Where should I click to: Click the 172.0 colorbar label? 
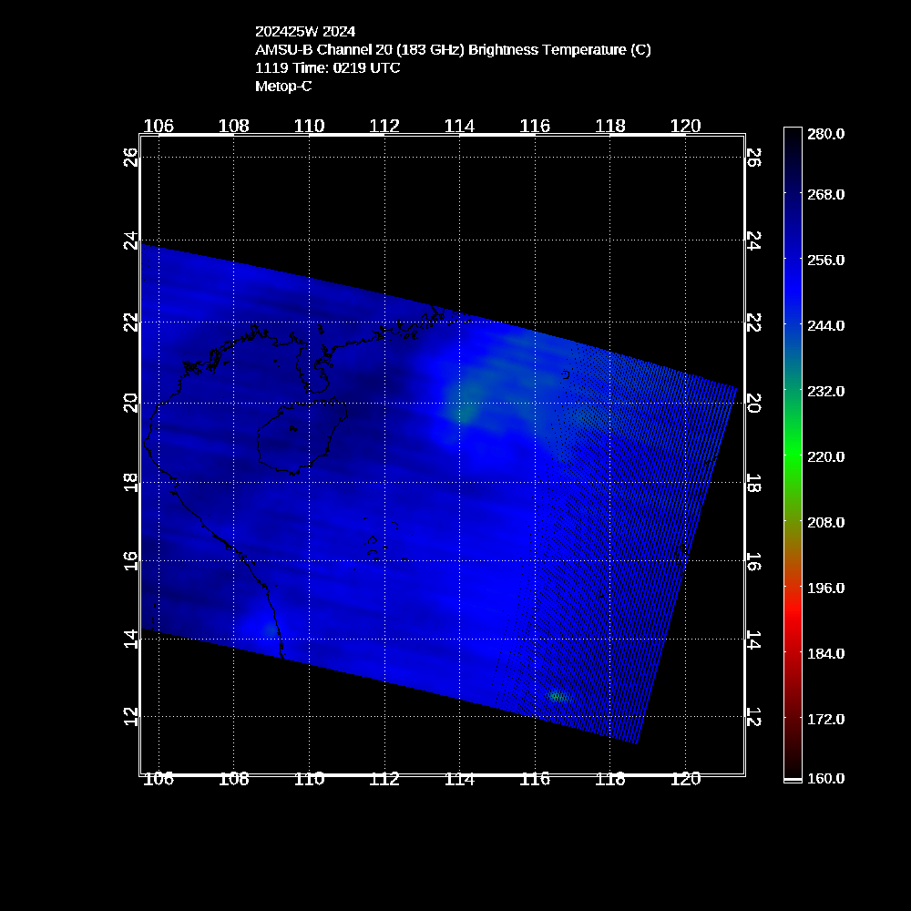[x=825, y=720]
